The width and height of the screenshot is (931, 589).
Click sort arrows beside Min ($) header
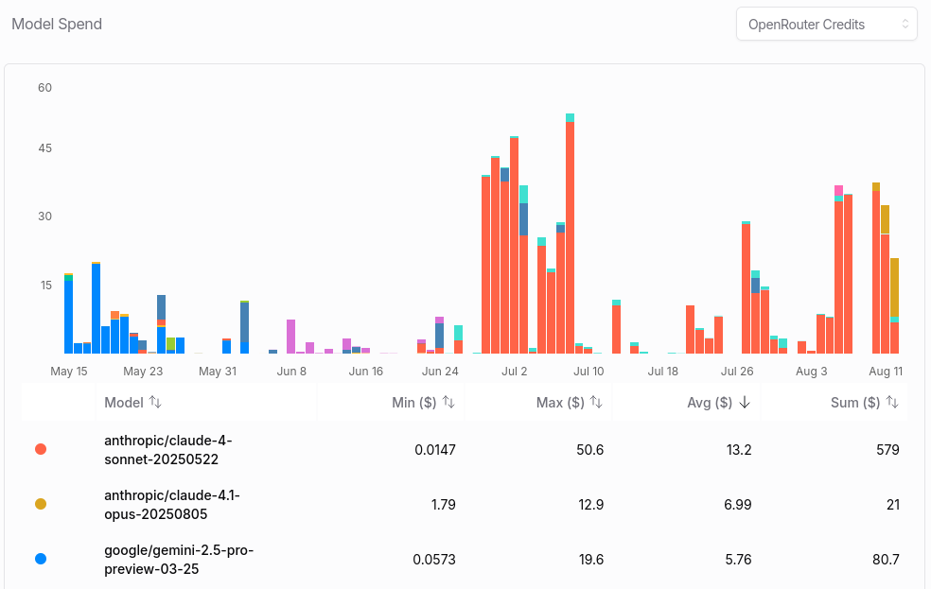[x=448, y=402]
